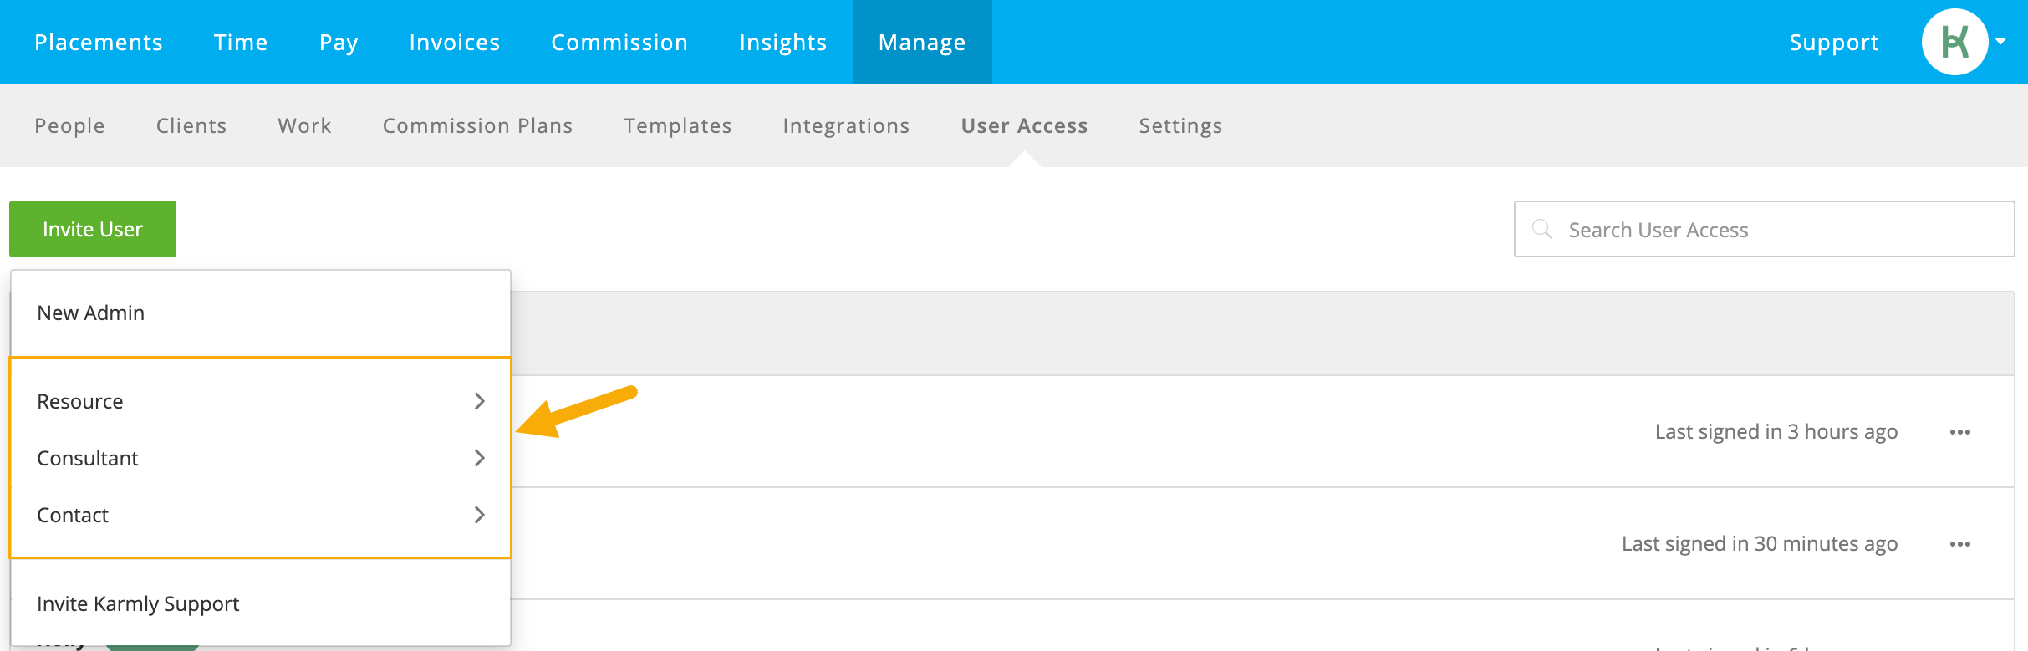Select the Consultant invite option

point(261,458)
